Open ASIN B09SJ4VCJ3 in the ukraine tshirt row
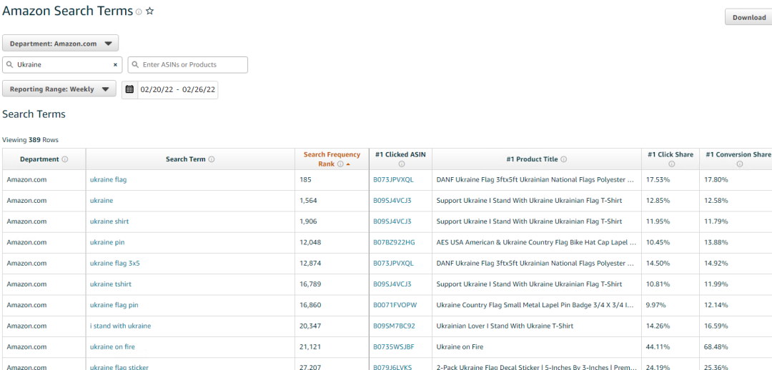The height and width of the screenshot is (370, 772). coord(392,284)
